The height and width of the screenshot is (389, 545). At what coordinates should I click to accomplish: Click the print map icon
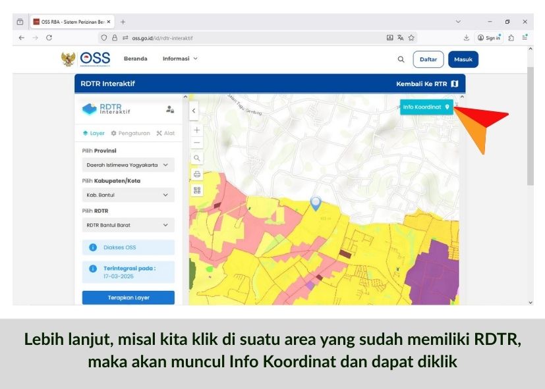point(196,174)
